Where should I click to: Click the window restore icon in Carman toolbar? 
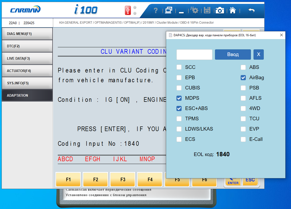[168, 10]
